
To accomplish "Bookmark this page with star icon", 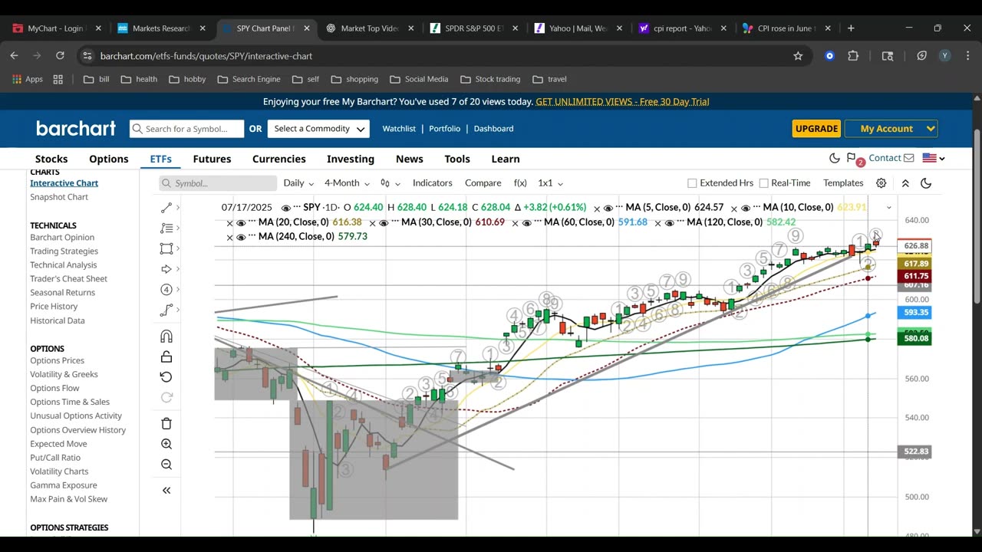I will 798,56.
